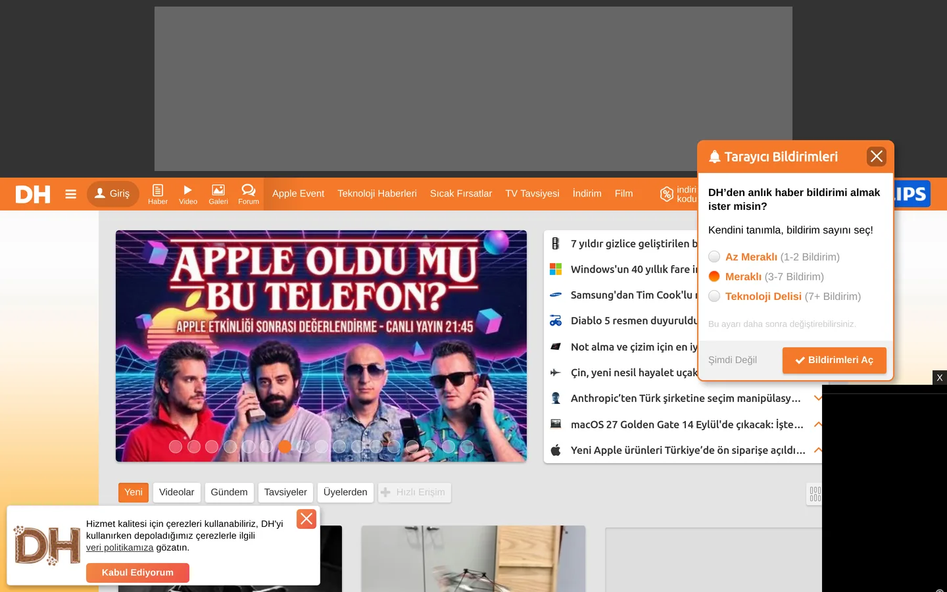The height and width of the screenshot is (592, 947).
Task: Switch to the Üyelerden tab
Action: tap(345, 492)
